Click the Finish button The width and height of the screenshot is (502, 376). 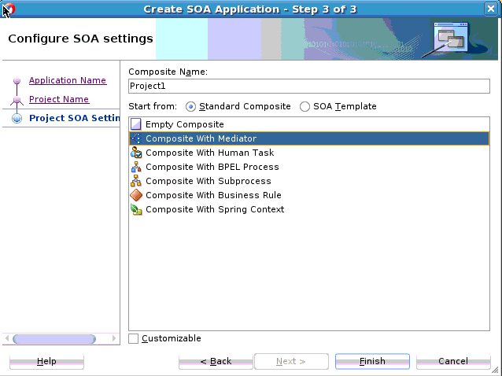tap(372, 361)
